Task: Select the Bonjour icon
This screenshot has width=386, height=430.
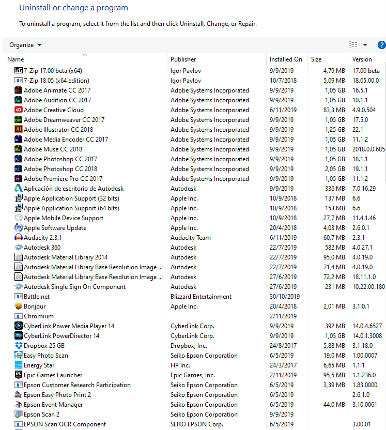Action: point(19,306)
